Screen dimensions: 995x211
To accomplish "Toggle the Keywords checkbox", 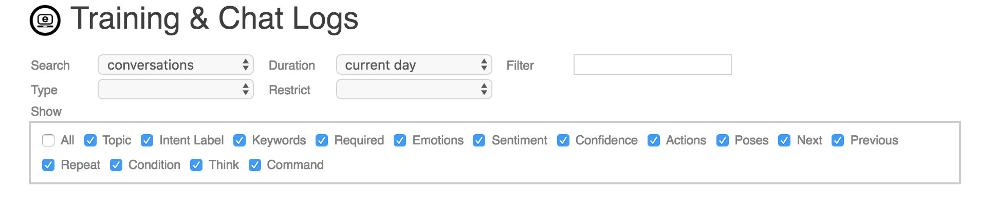I will point(239,140).
